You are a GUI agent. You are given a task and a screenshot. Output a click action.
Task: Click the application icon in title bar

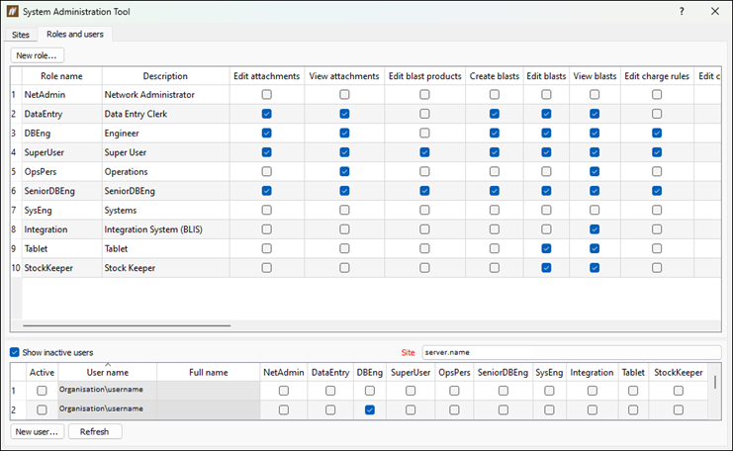(13, 12)
